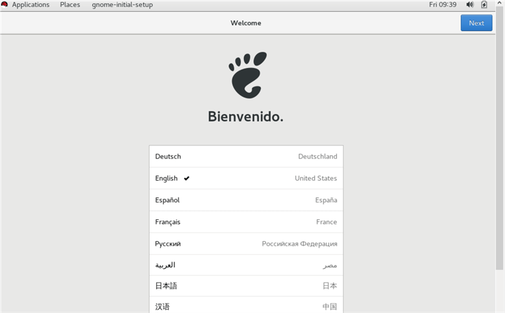Click the France region label
505x313 pixels.
[326, 222]
